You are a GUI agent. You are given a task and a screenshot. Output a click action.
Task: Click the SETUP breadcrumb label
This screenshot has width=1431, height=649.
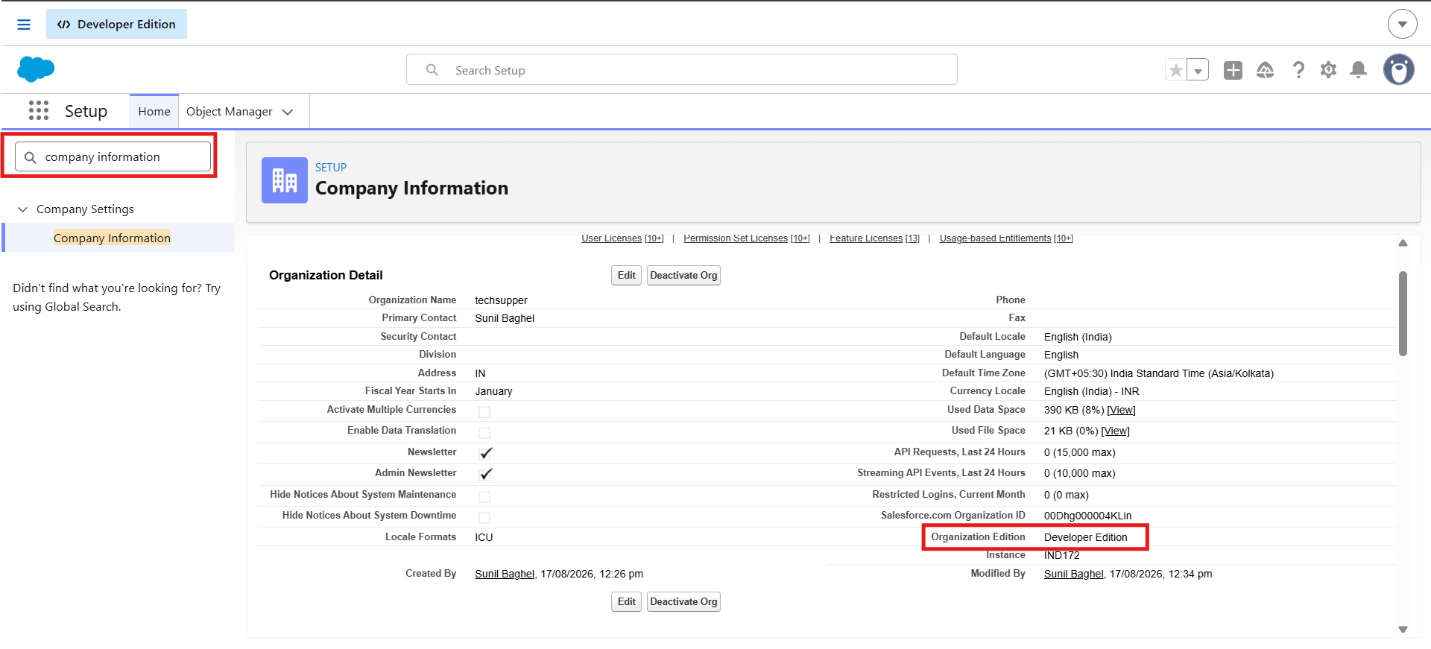tap(331, 168)
